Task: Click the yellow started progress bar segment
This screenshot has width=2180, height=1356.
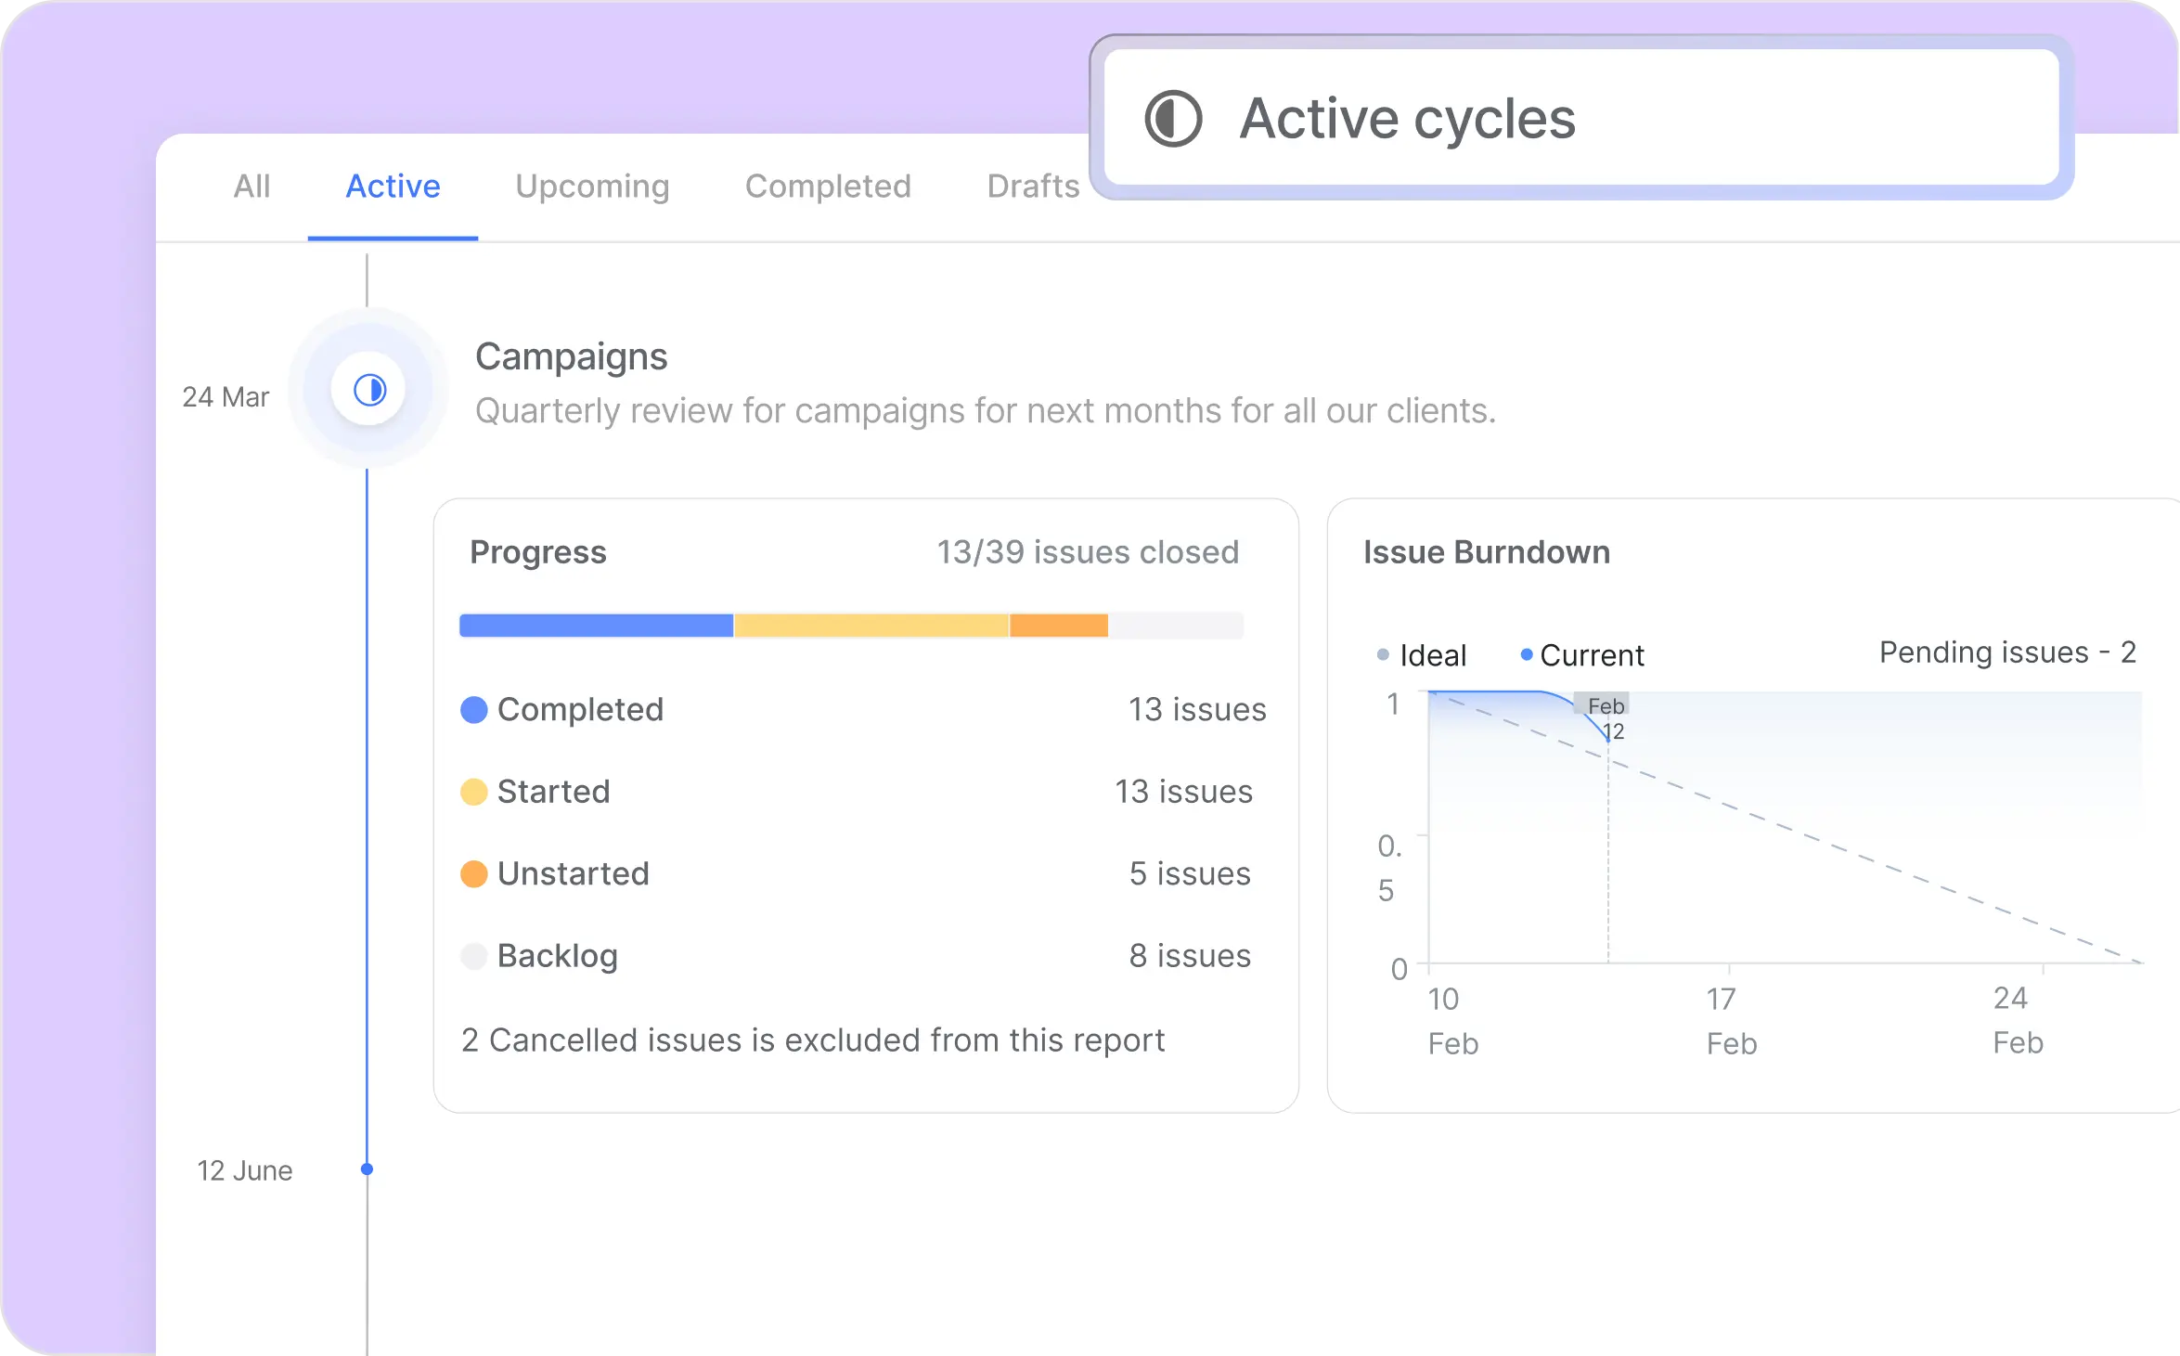Action: point(871,626)
